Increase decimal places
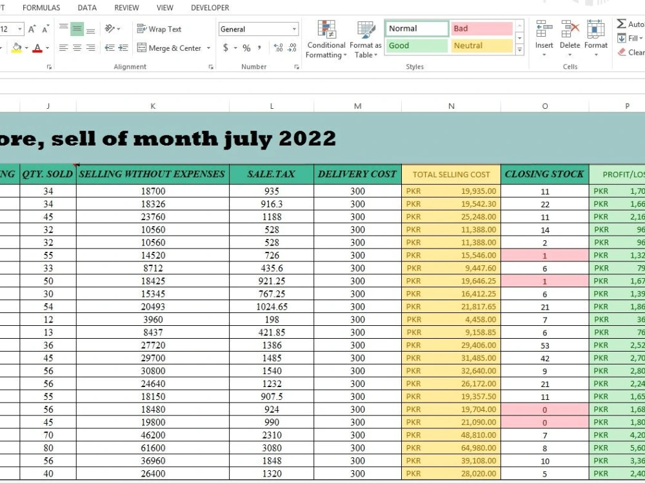Viewport: 645px width, 483px height. pyautogui.click(x=279, y=48)
